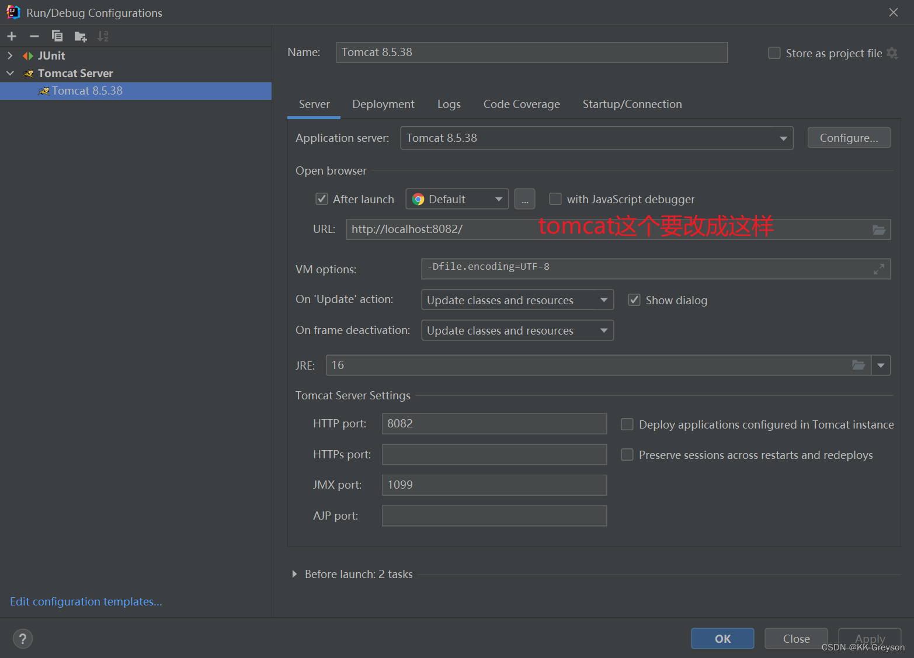The width and height of the screenshot is (914, 658).
Task: Click the JUnit icon in tree
Action: [28, 56]
